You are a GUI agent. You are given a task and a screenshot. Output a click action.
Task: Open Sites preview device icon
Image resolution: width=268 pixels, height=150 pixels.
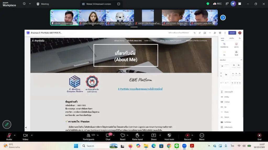205,33
